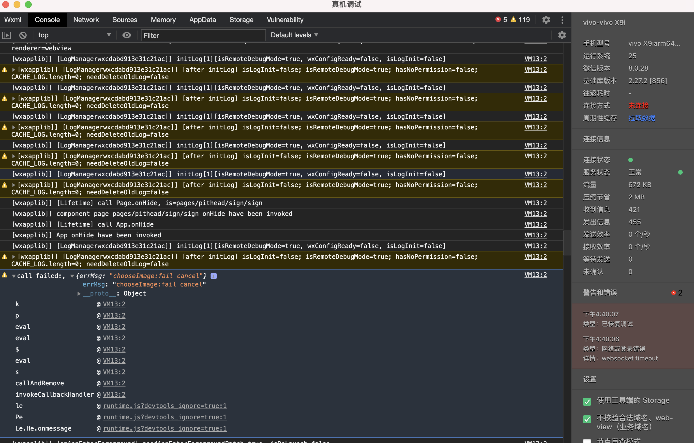Collapse the call failed warning entry

[14, 276]
